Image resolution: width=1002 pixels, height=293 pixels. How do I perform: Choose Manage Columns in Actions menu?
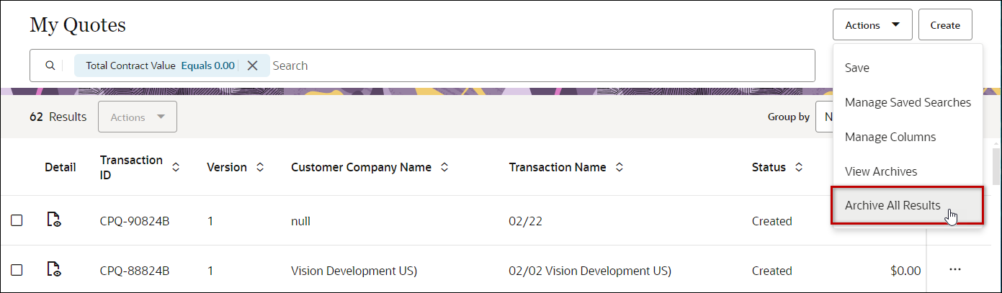pos(890,137)
